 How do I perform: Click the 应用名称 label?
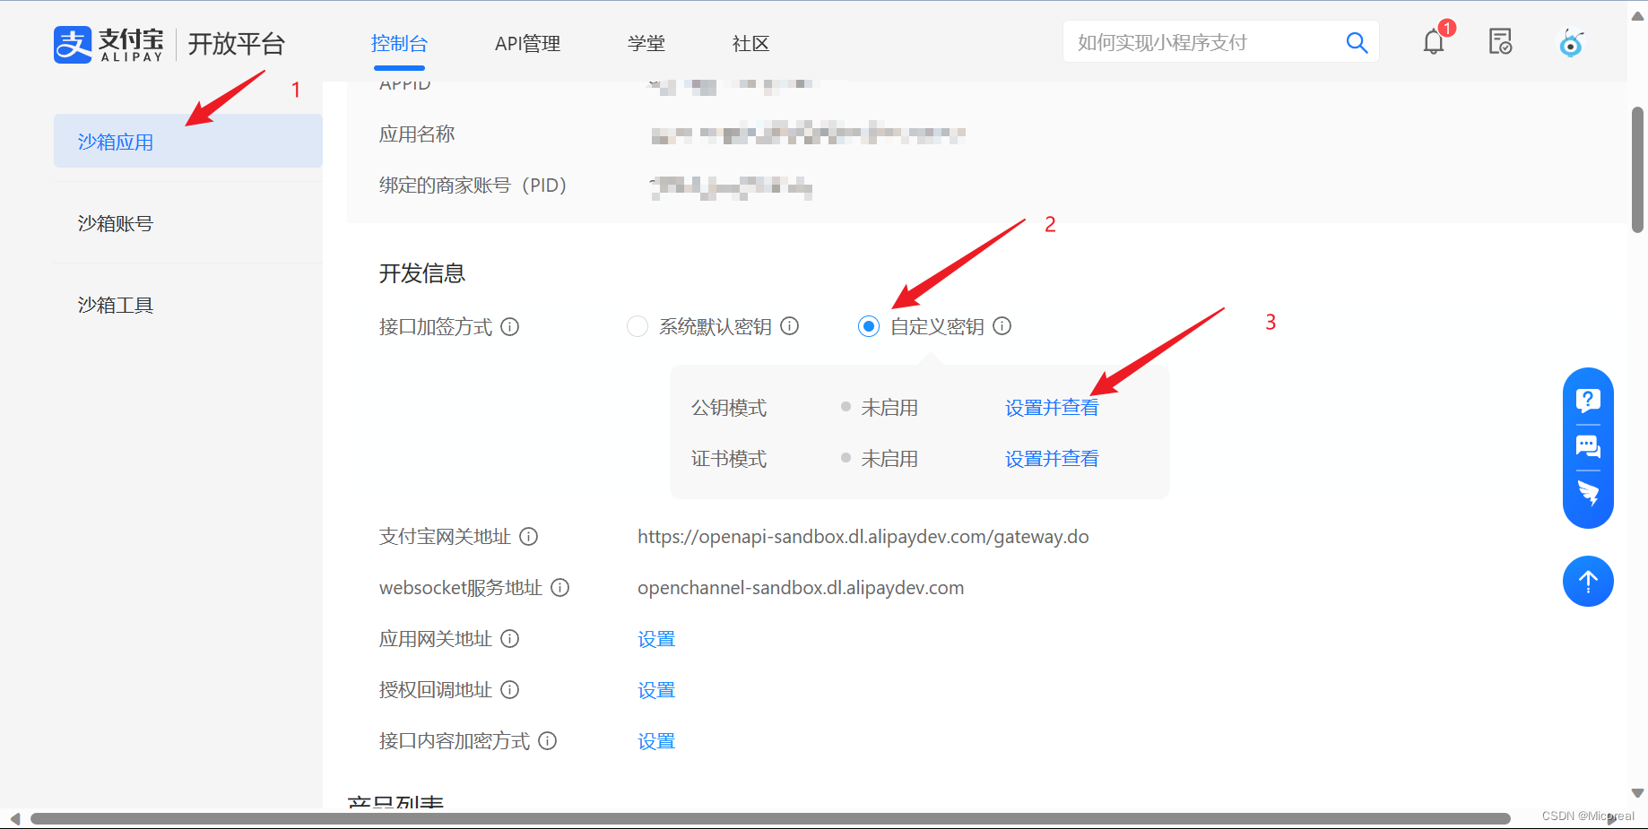coord(417,134)
